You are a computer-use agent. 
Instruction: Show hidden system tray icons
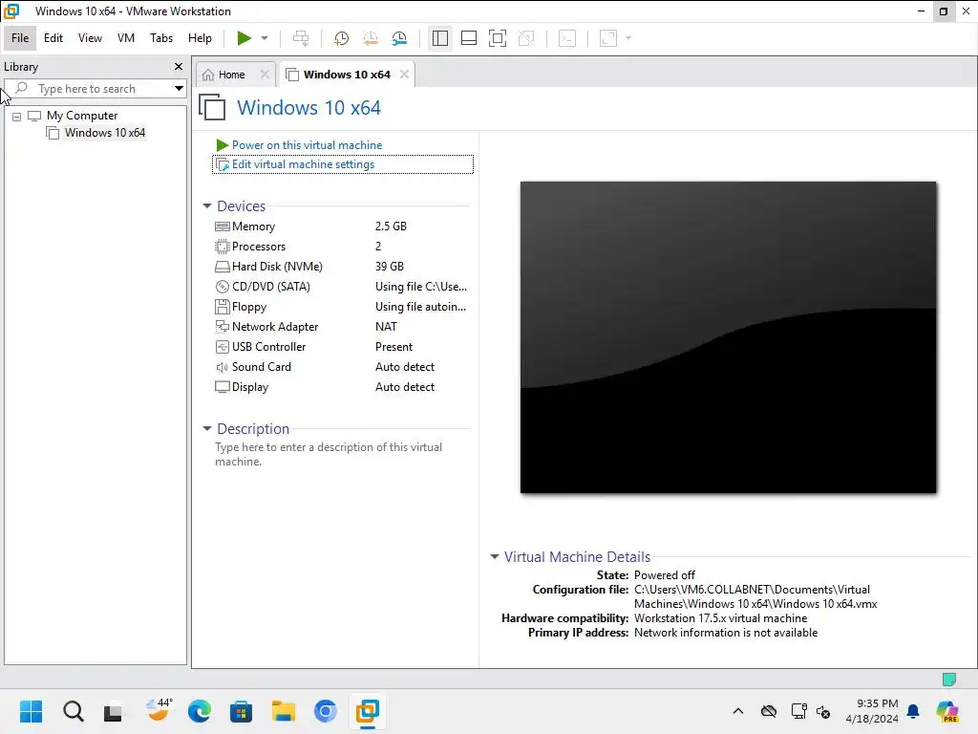point(738,711)
